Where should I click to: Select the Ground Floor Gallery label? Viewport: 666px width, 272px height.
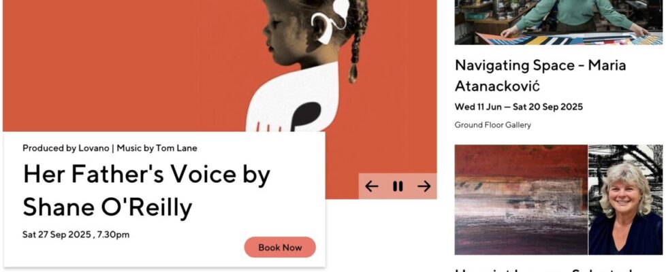(493, 125)
